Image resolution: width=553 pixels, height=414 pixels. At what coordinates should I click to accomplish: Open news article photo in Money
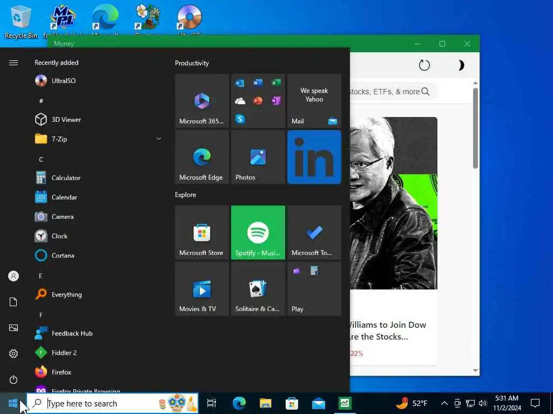(394, 203)
